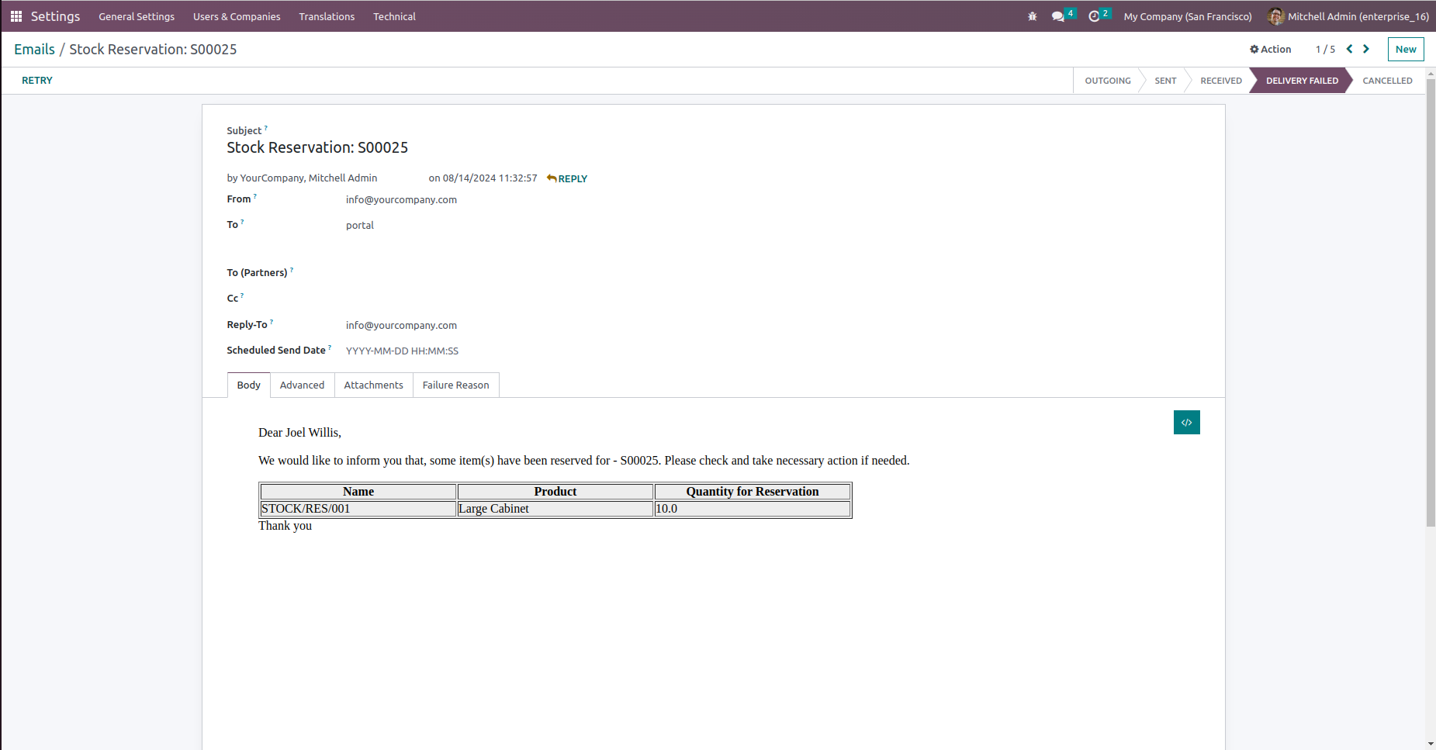Click the From email field
The width and height of the screenshot is (1436, 750).
pyautogui.click(x=401, y=200)
